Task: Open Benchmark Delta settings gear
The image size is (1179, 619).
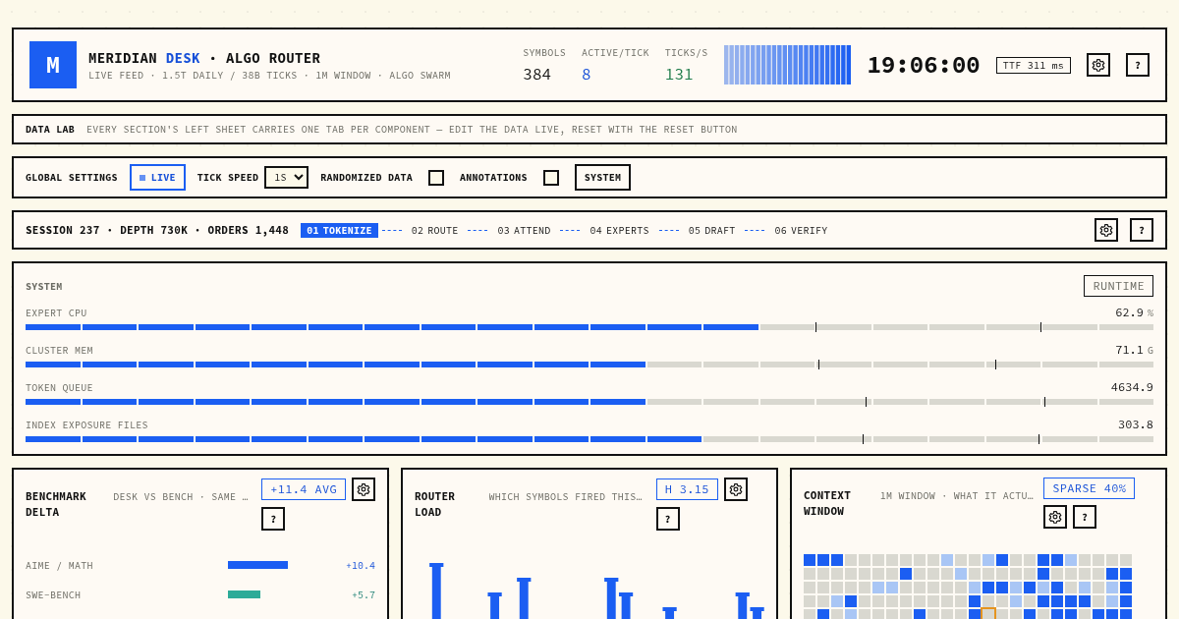Action: click(364, 489)
